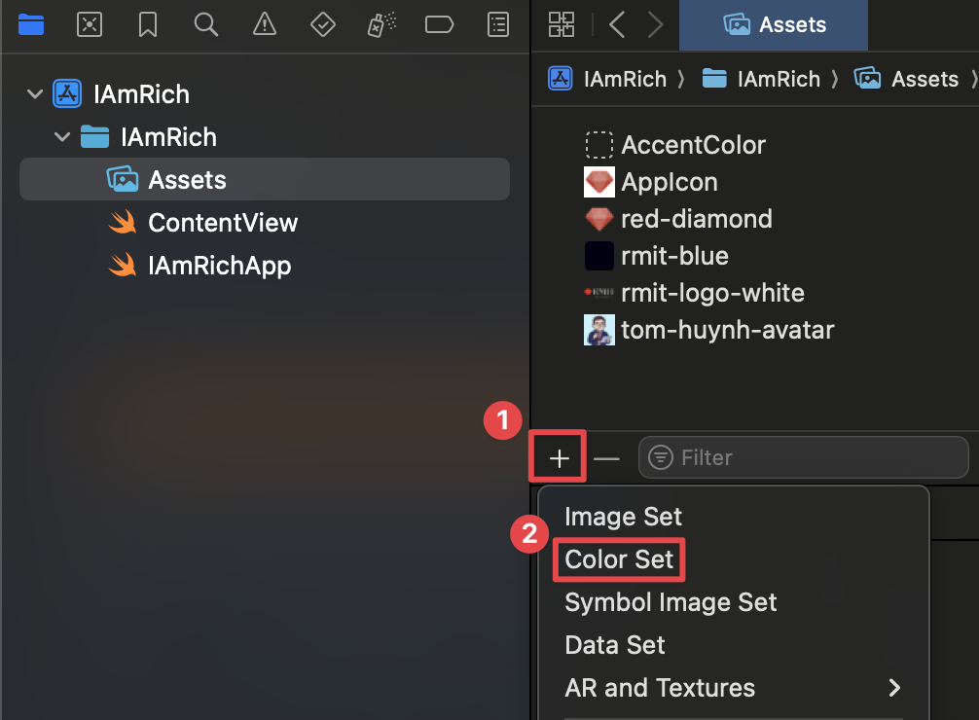The height and width of the screenshot is (720, 979).
Task: Open the AR and Textures submenu
Action: 660,688
